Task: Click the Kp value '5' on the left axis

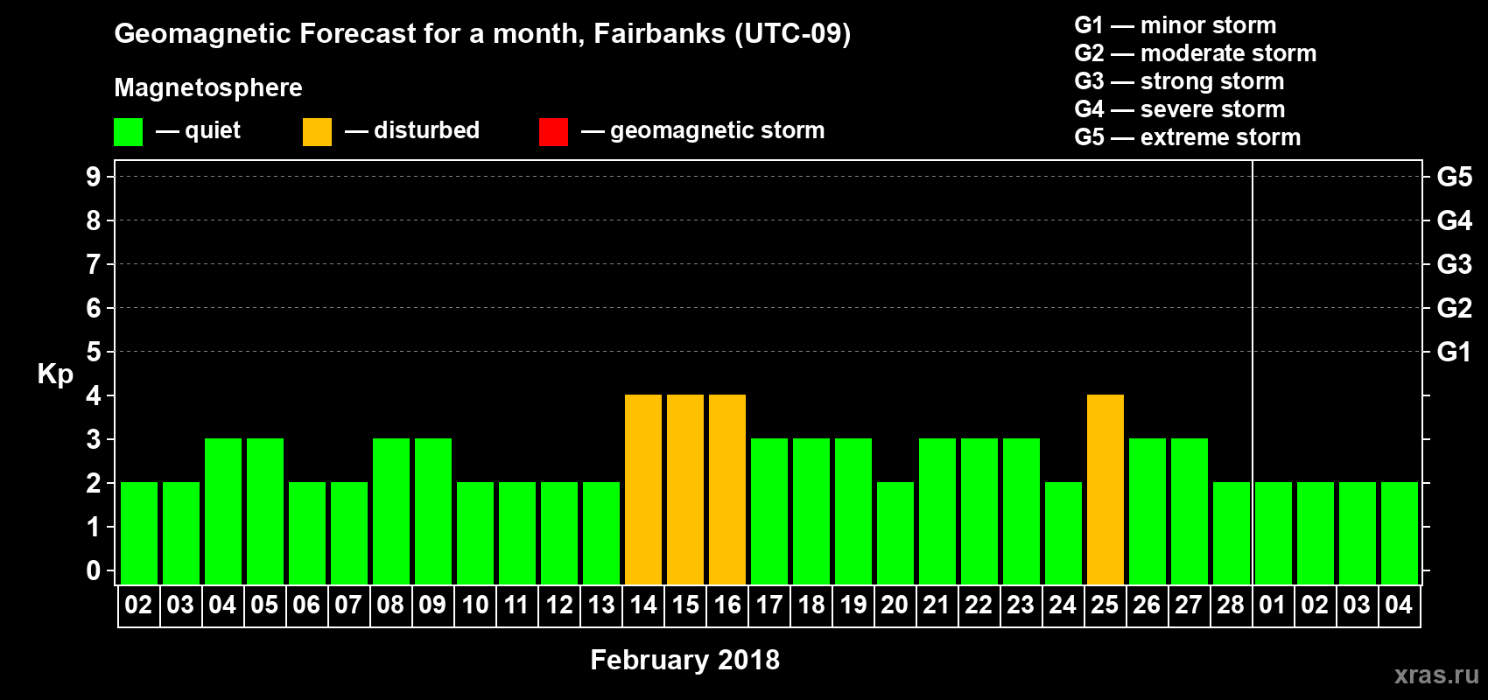Action: pos(94,352)
